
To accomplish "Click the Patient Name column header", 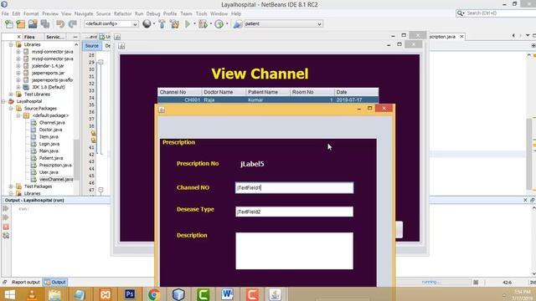I will [268, 92].
